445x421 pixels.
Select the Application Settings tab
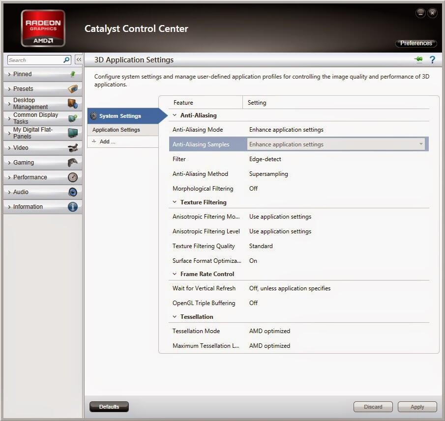[116, 130]
